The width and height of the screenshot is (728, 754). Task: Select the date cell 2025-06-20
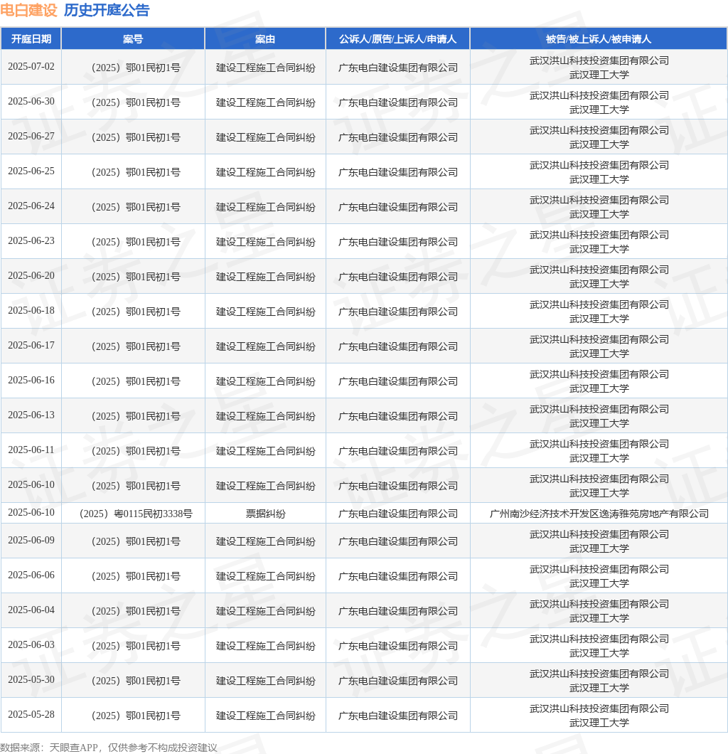[x=31, y=275]
